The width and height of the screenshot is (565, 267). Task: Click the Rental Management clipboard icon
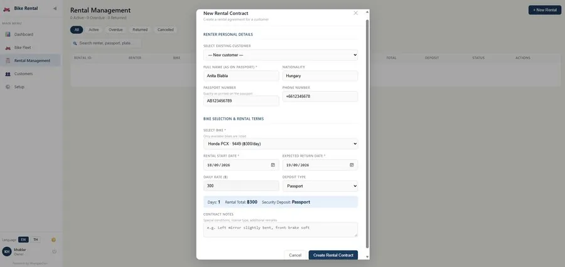click(8, 60)
